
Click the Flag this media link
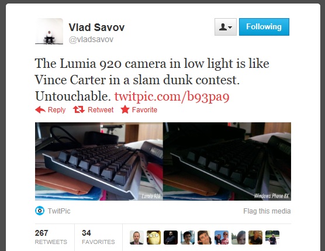[x=267, y=211]
